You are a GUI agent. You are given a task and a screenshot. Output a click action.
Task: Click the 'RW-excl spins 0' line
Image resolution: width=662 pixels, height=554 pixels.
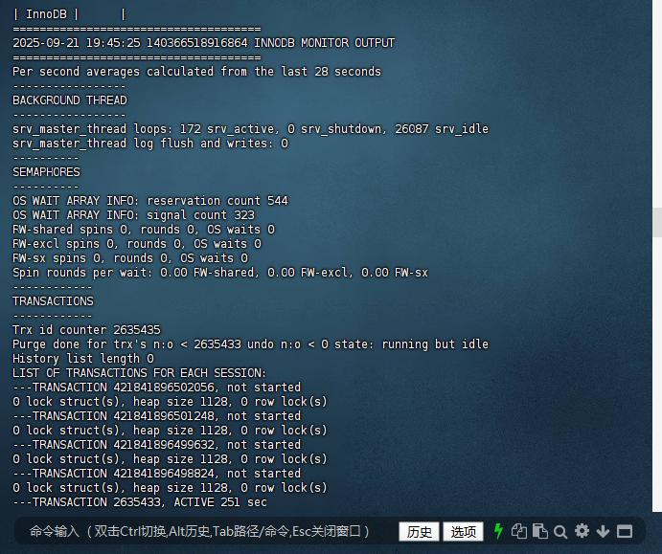(137, 244)
